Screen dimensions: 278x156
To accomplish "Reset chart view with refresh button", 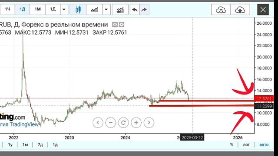I will coord(123,123).
